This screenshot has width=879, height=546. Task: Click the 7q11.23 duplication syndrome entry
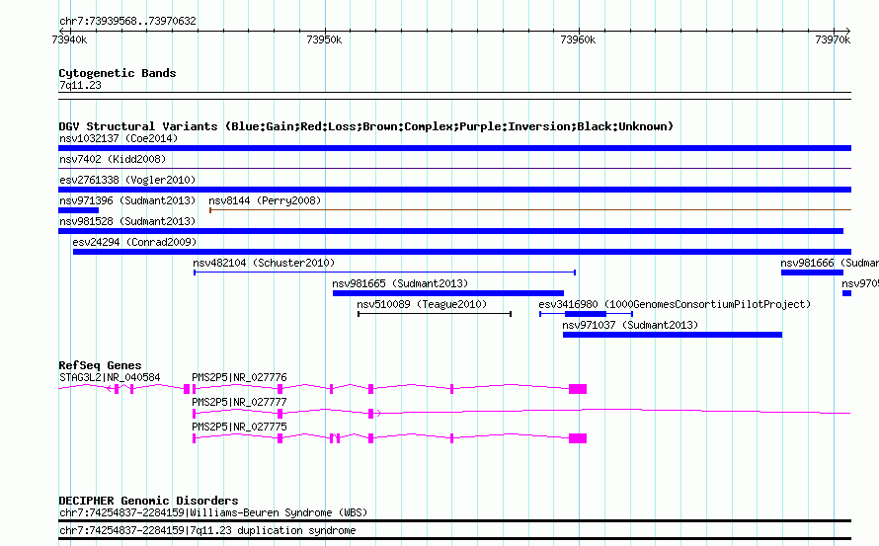(207, 531)
